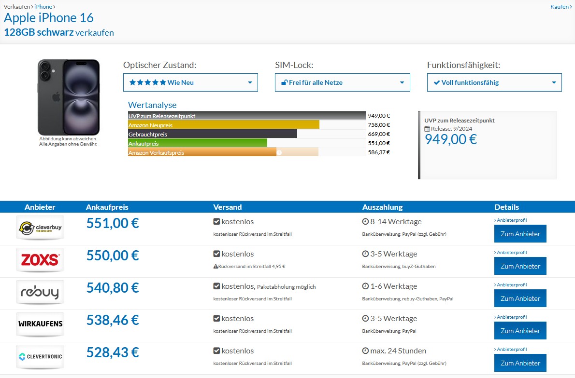Open Anbieterprofil of CLEVERTRONIC

(510, 349)
